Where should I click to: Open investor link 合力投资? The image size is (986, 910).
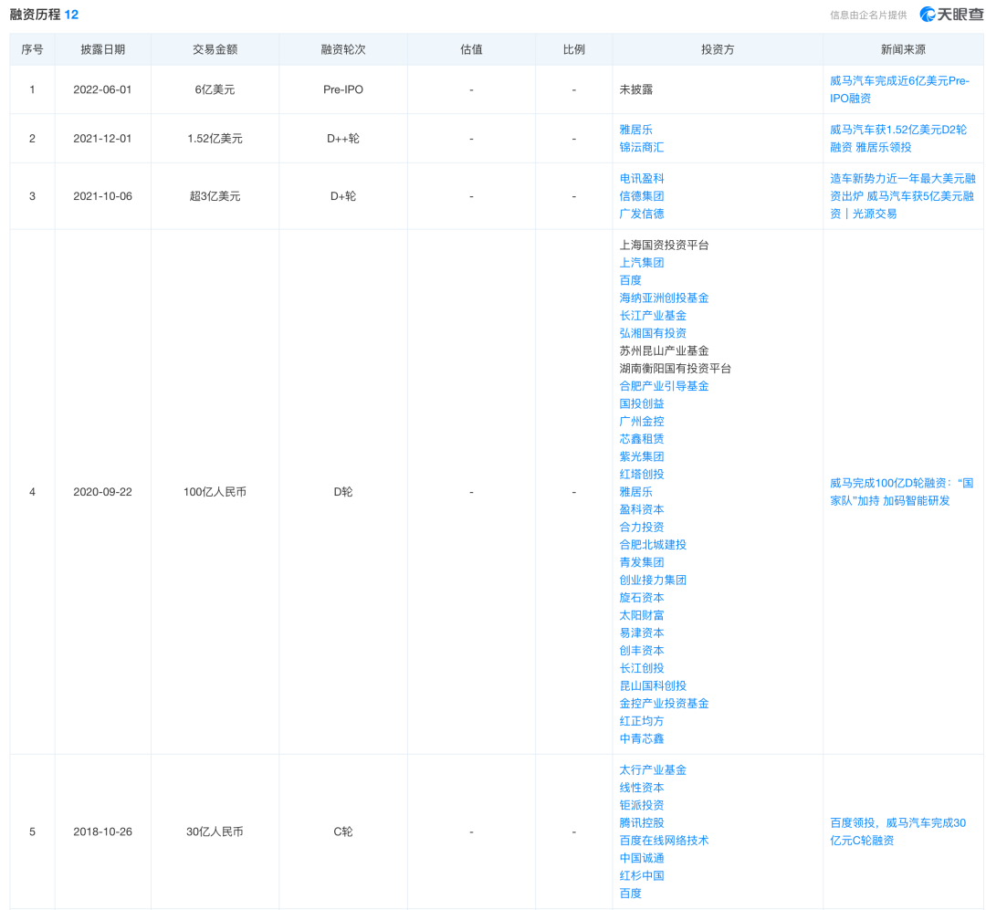642,527
